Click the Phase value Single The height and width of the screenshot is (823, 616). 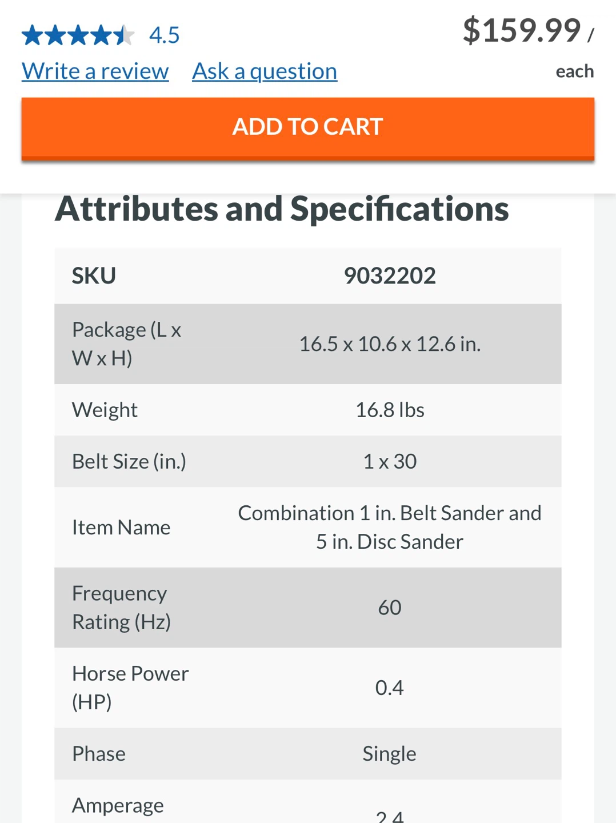pos(390,754)
